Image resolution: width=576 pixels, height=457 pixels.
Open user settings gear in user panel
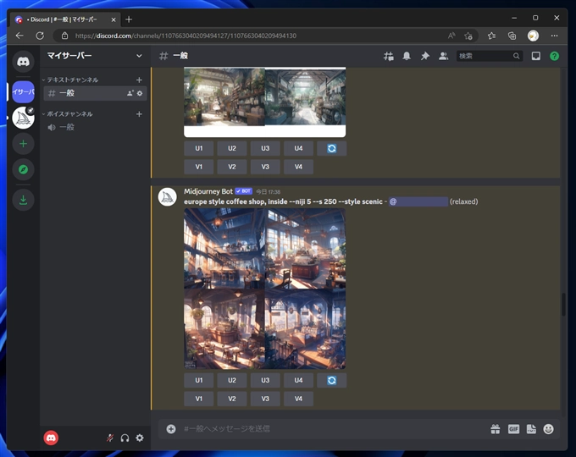coord(140,438)
